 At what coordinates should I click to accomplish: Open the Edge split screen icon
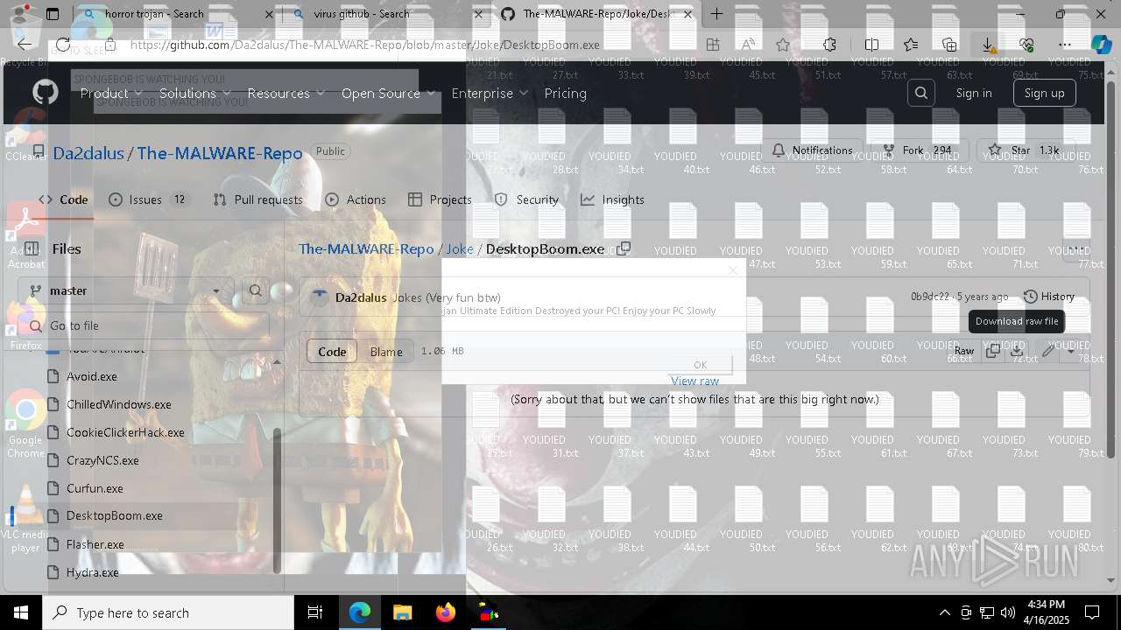pyautogui.click(x=871, y=45)
